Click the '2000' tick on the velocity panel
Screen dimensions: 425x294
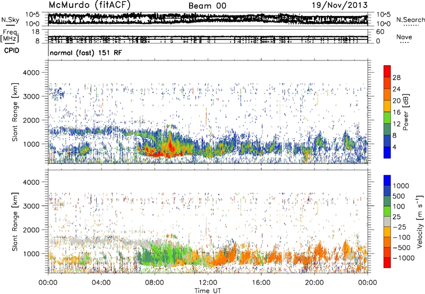[x=31, y=230]
